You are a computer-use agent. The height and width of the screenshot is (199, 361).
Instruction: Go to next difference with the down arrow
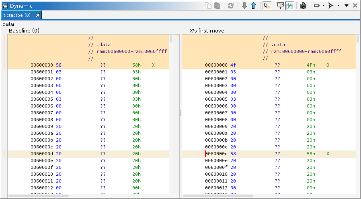point(244,6)
